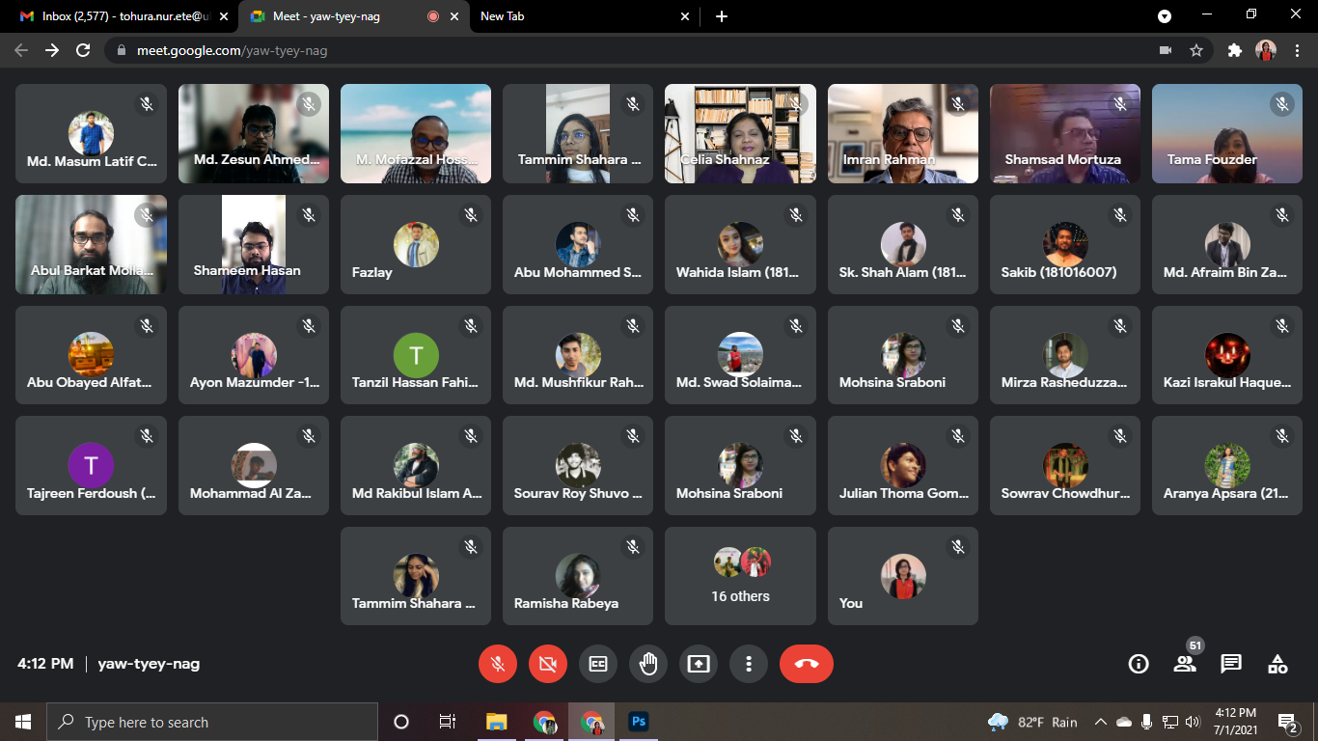Open the Activities panel icon
The image size is (1318, 741).
[1277, 664]
